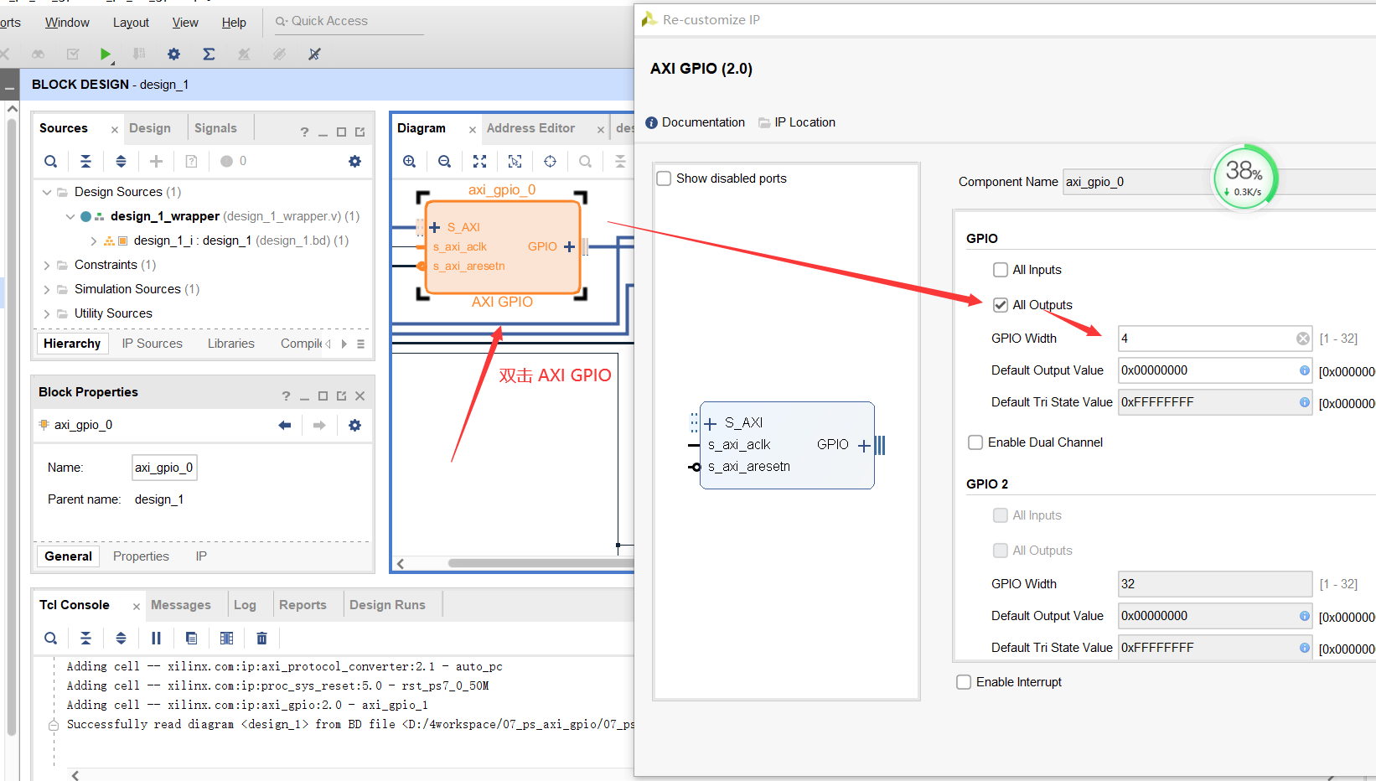Zoom out on the block diagram

444,161
